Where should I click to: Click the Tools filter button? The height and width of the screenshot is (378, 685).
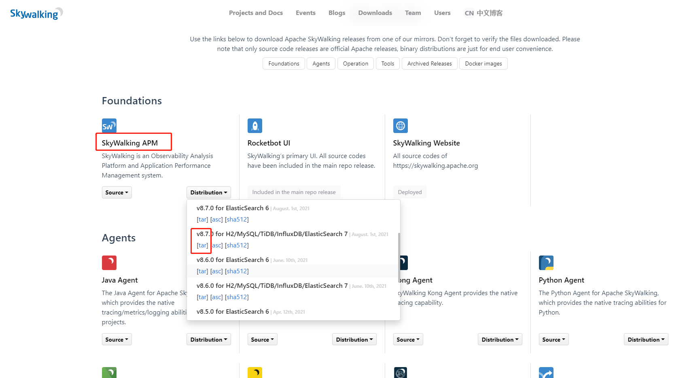pyautogui.click(x=388, y=63)
